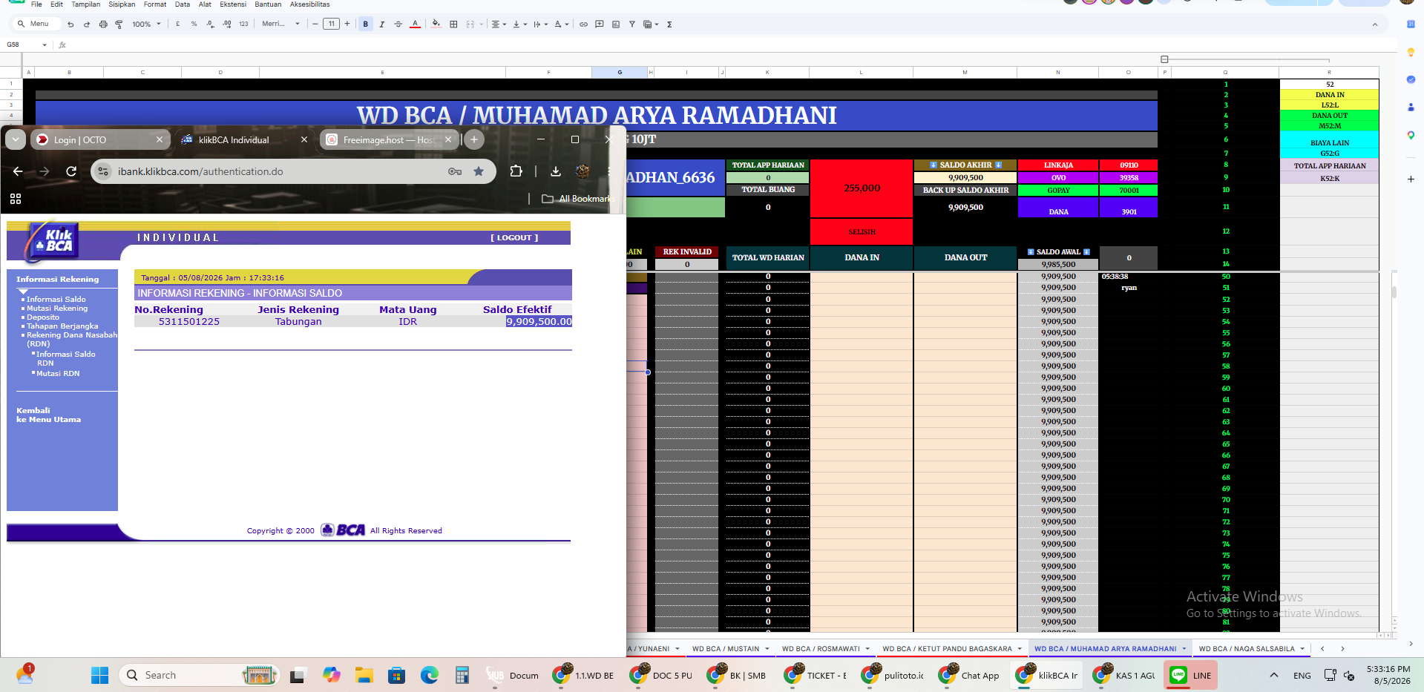Viewport: 1424px width, 692px height.
Task: Open the Chrome apps grid icon
Action: 16,199
